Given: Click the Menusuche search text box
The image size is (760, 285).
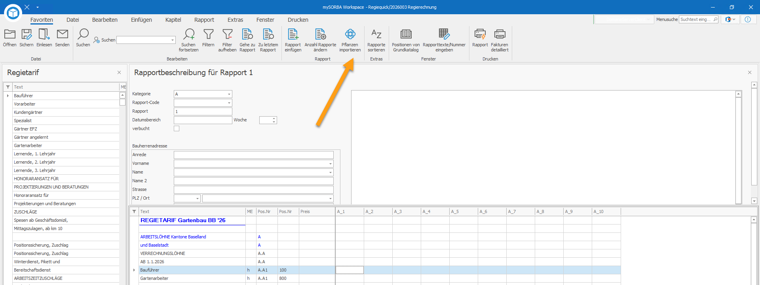Looking at the screenshot, I should pos(699,19).
